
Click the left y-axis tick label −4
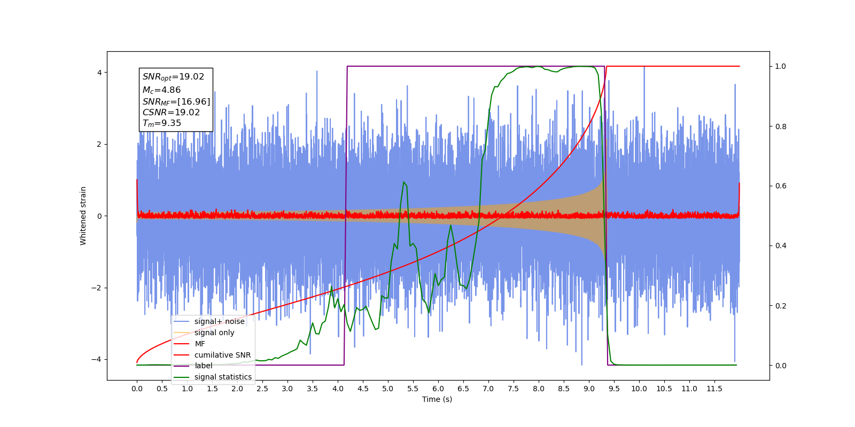(97, 360)
